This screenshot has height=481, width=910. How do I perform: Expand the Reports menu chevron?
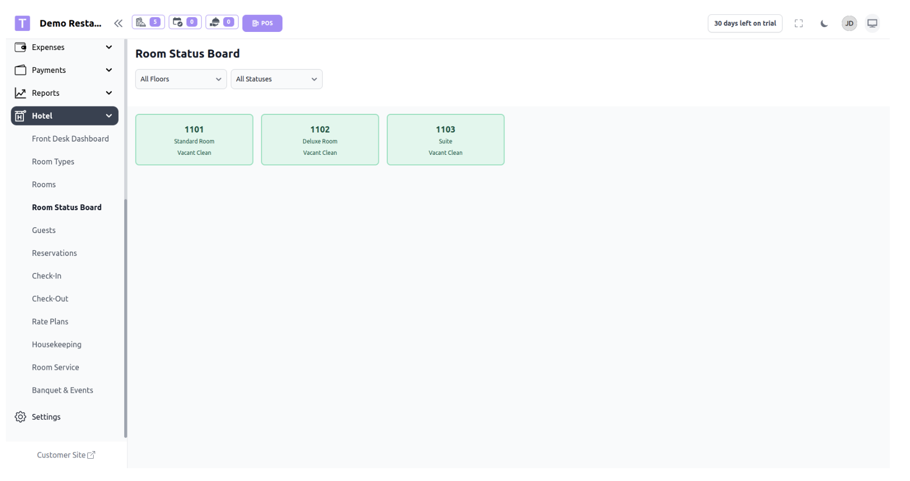pyautogui.click(x=109, y=93)
